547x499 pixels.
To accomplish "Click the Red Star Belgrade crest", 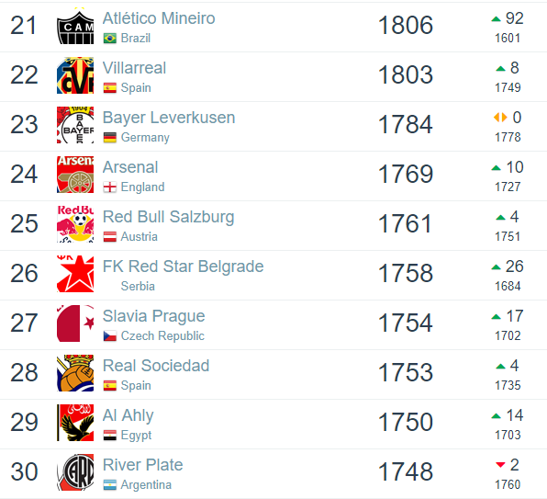I will coord(75,274).
